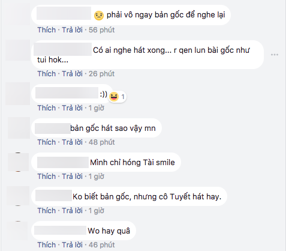The height and width of the screenshot is (251, 286).
Task: Like the comment 'Có ai nghe hát xong'
Action: pyautogui.click(x=47, y=74)
